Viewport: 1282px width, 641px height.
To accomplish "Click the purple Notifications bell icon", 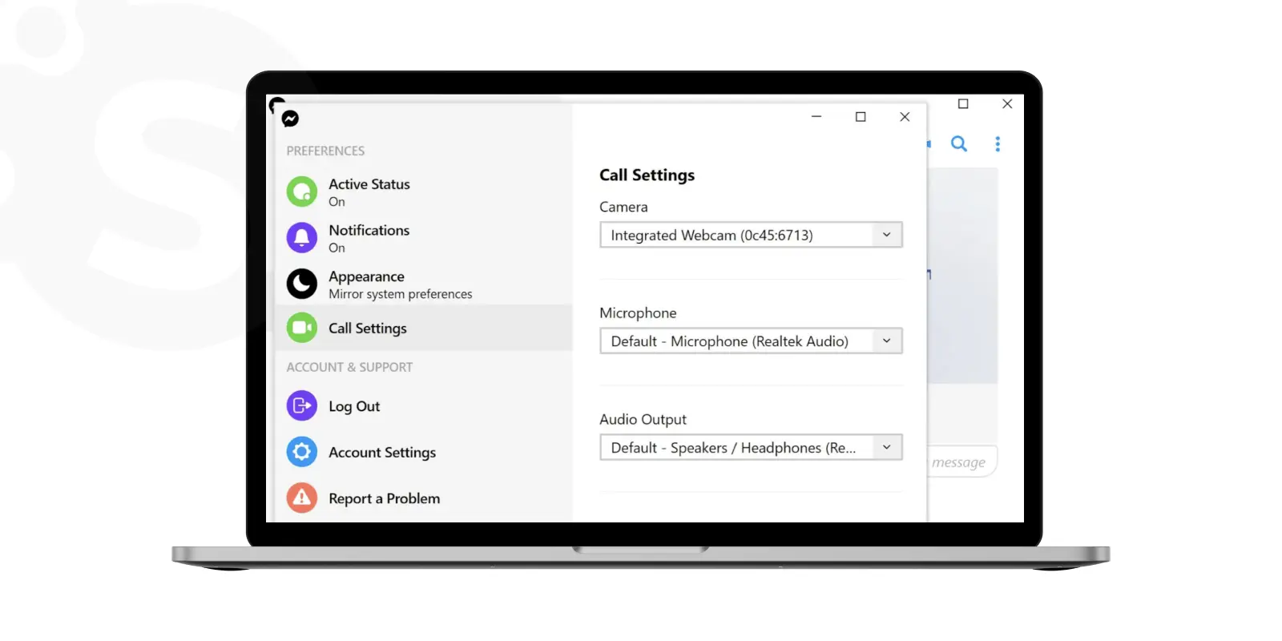I will 302,238.
